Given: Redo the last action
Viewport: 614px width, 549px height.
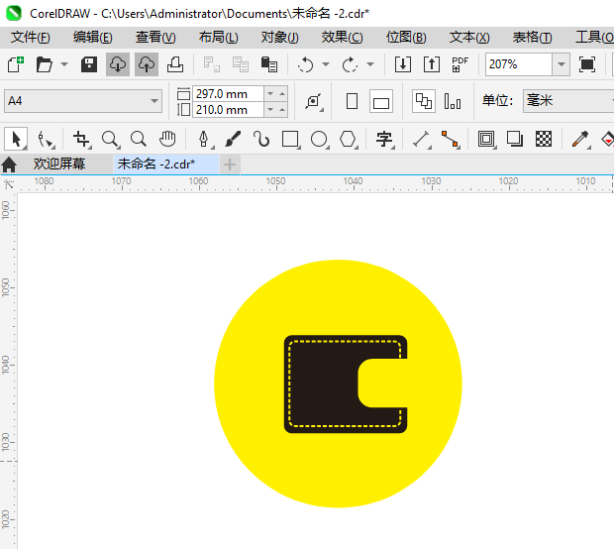Looking at the screenshot, I should tap(350, 64).
